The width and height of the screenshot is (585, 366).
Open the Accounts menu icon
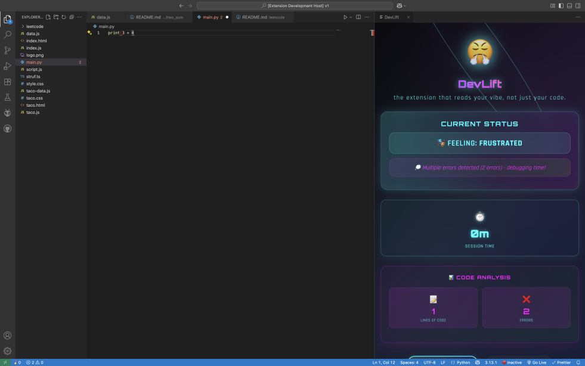[8, 336]
